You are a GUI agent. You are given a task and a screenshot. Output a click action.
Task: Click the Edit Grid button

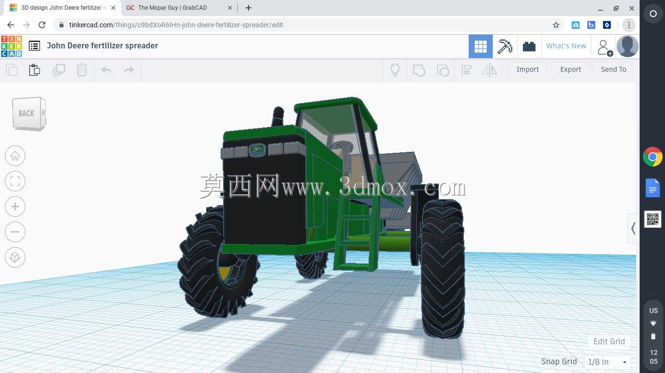click(x=609, y=341)
